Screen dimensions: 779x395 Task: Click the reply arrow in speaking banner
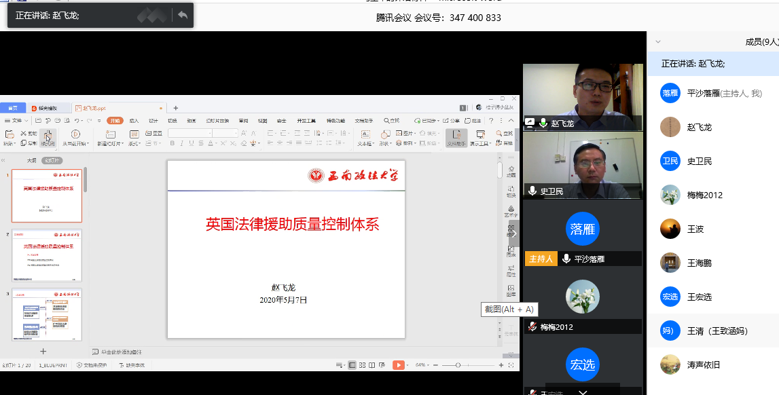click(x=183, y=16)
